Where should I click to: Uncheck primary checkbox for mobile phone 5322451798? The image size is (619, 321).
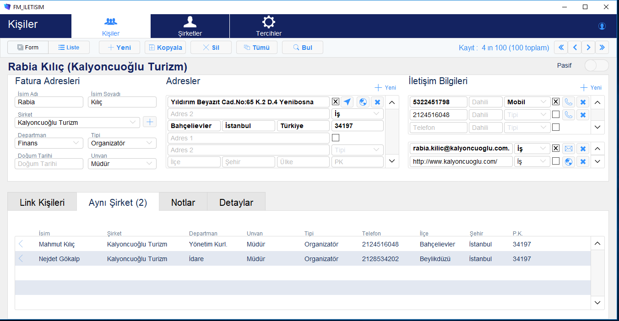coord(556,102)
